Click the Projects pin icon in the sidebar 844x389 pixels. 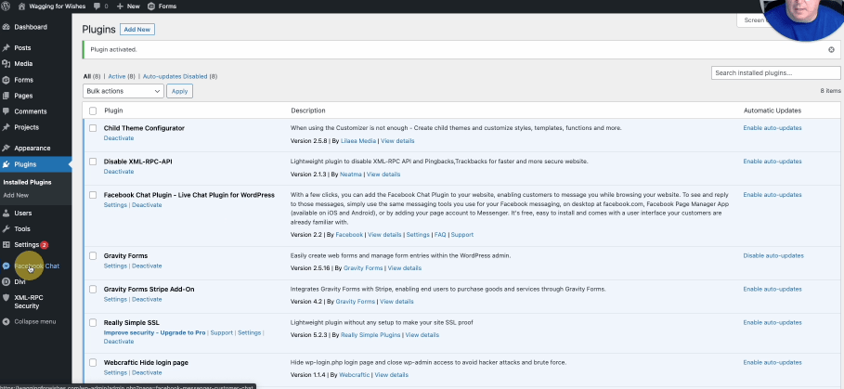click(x=6, y=127)
